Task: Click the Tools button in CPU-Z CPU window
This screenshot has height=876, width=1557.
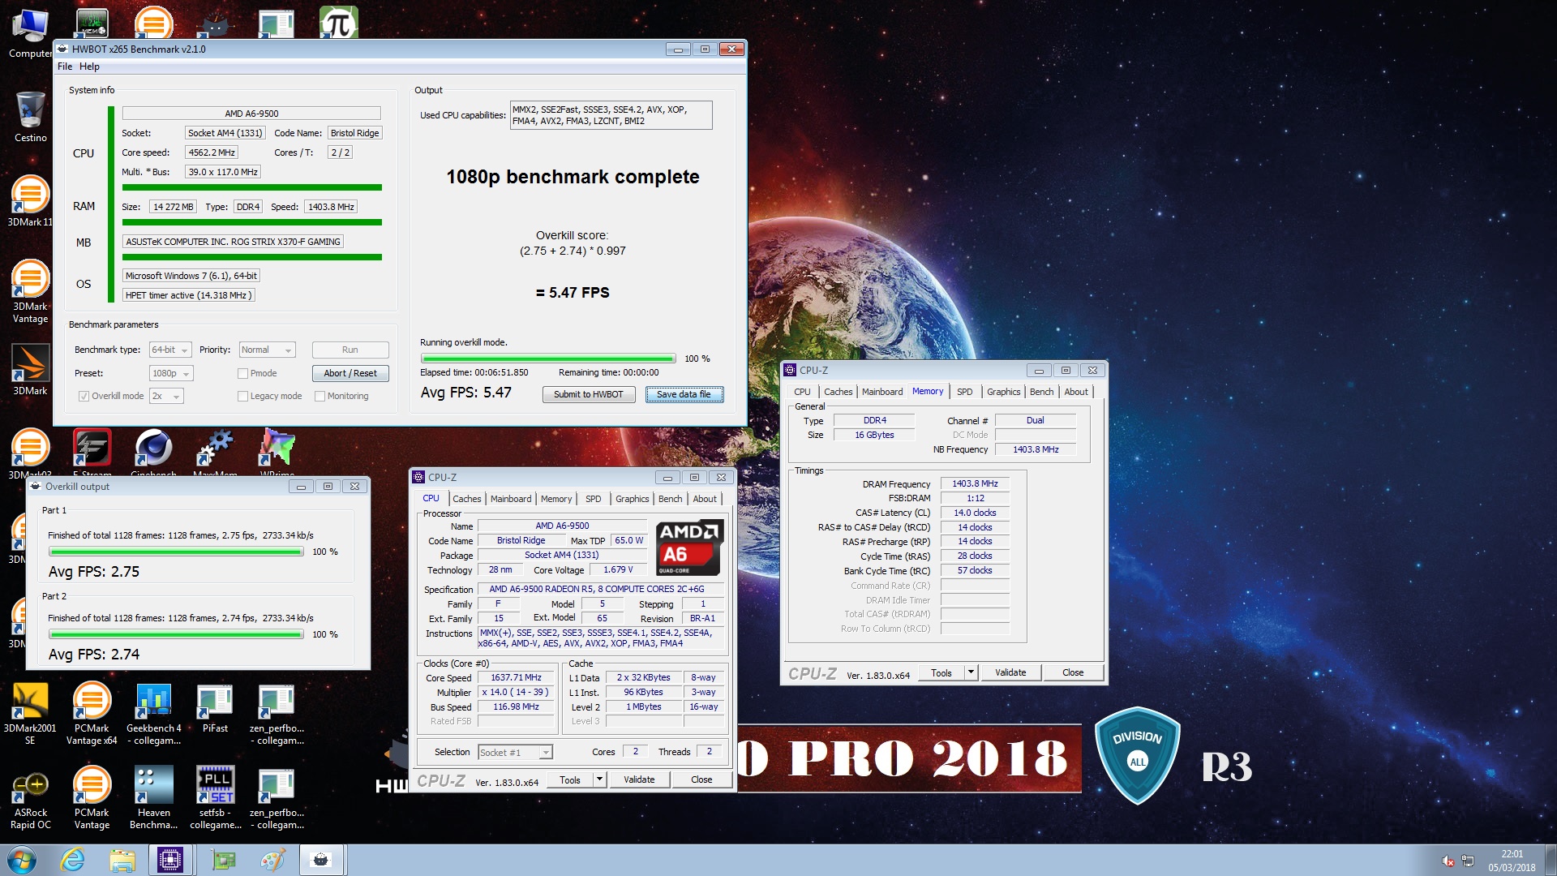Action: tap(570, 779)
